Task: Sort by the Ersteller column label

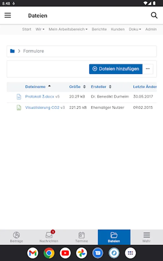Action: [x=98, y=87]
